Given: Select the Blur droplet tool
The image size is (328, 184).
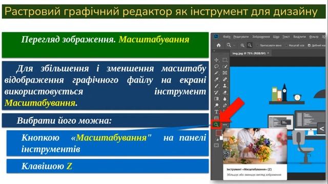Looking at the screenshot, I should point(225,99).
